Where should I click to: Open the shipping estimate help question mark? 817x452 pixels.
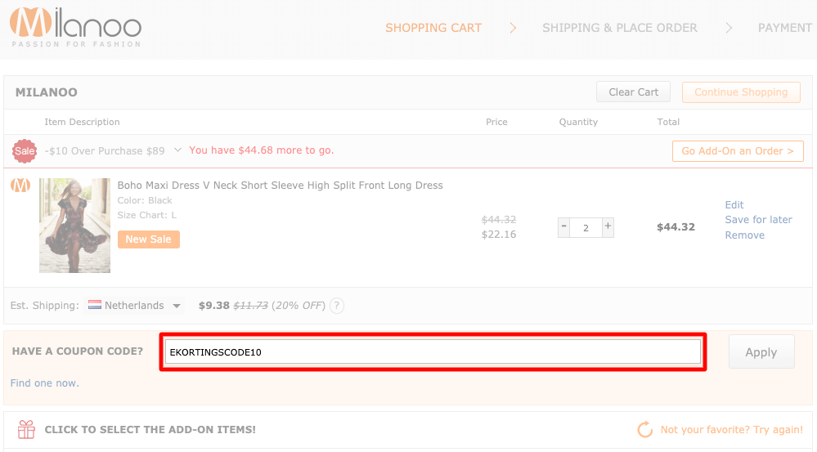tap(337, 306)
